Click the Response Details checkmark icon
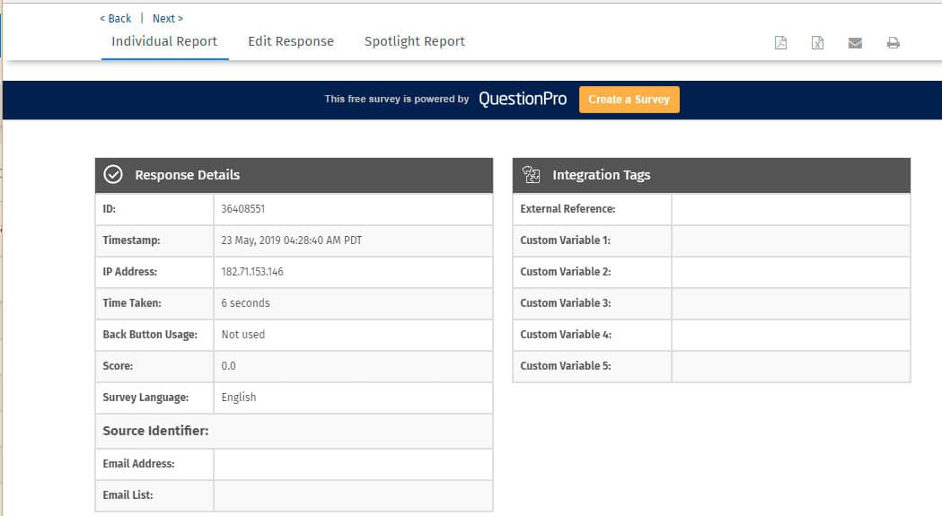Viewport: 942px width, 516px height. coord(113,174)
